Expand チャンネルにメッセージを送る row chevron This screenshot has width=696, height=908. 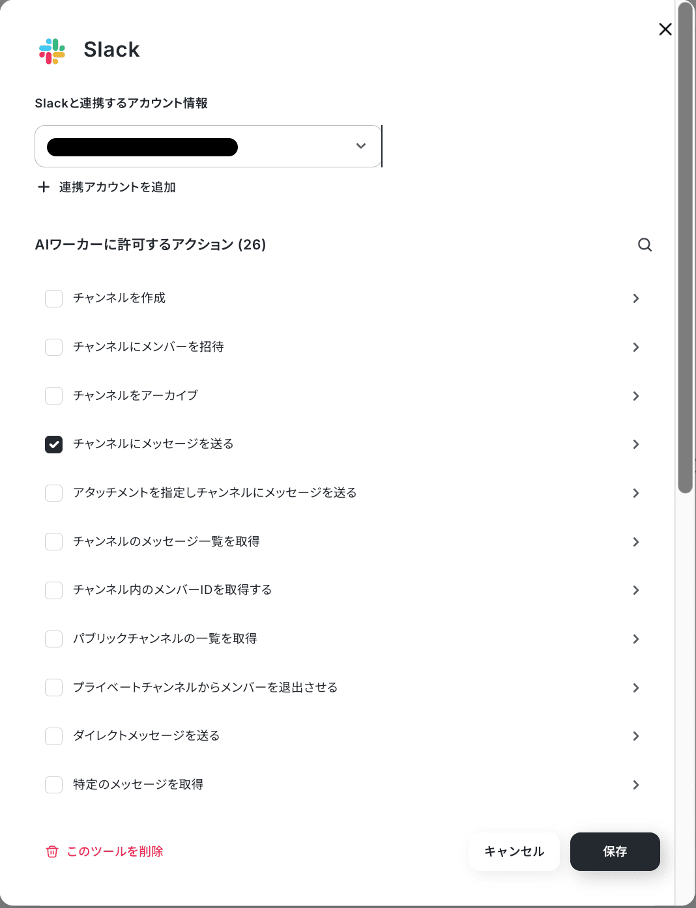click(x=636, y=444)
